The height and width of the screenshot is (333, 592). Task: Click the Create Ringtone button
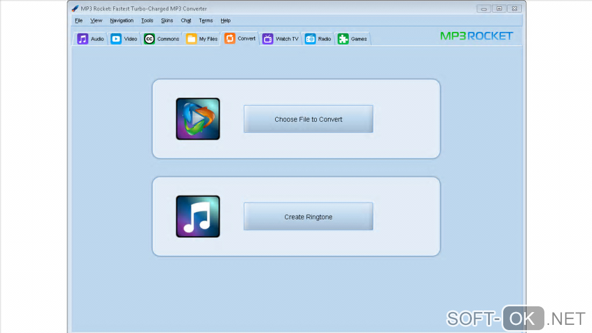(308, 216)
